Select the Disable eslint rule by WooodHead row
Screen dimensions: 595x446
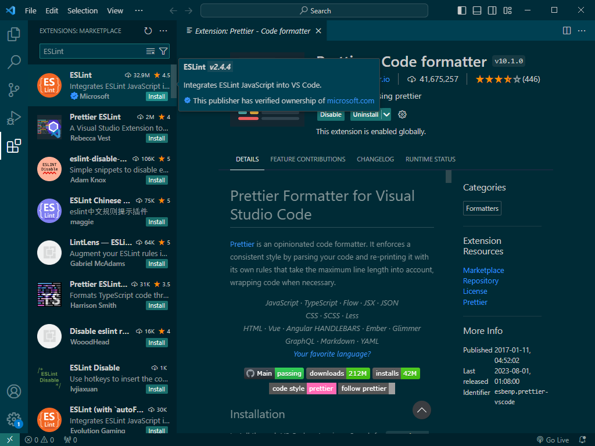pyautogui.click(x=102, y=336)
